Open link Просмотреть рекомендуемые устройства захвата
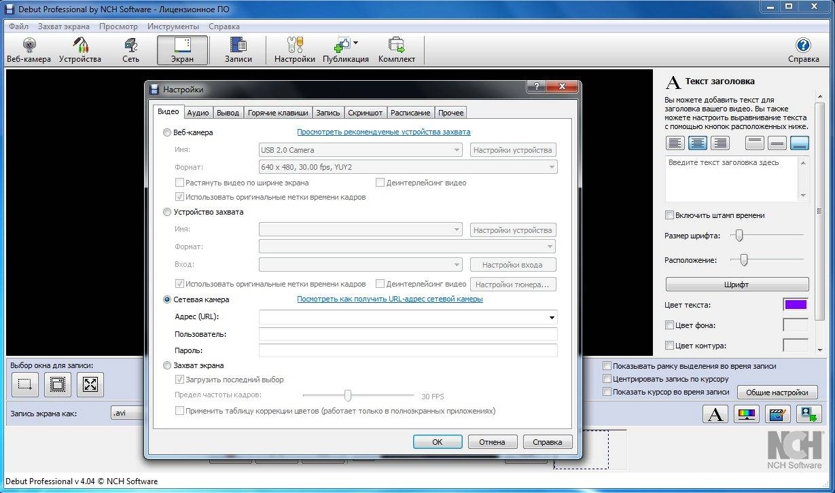835x493 pixels. point(383,132)
